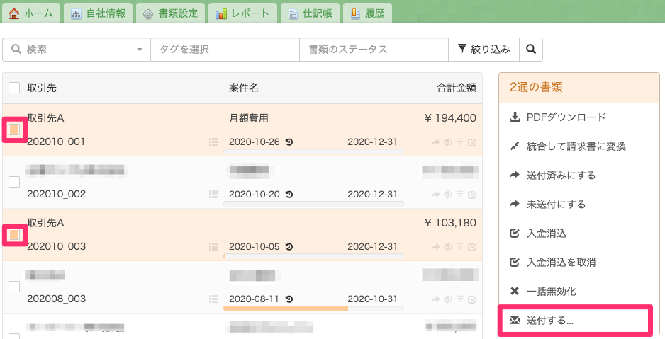Open history icon beside date 2020-10-26
Screen dimensions: 665x339
point(289,142)
